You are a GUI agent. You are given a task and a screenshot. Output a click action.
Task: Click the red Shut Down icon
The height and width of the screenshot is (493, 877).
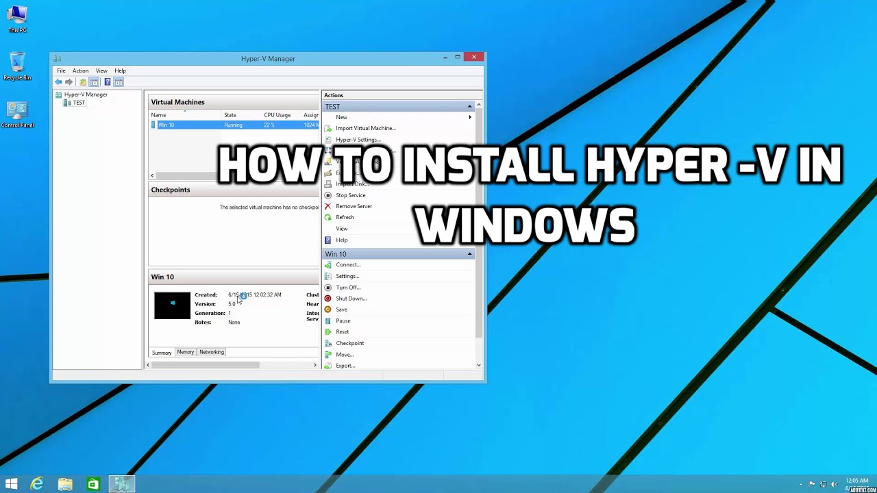[328, 299]
